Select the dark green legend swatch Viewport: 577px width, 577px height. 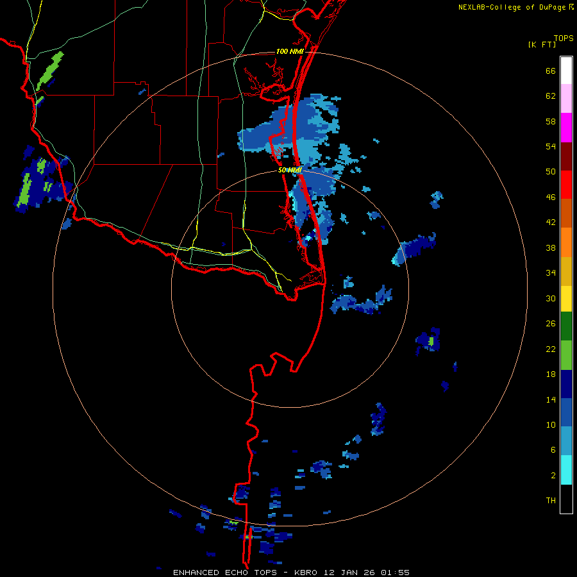[x=566, y=326]
